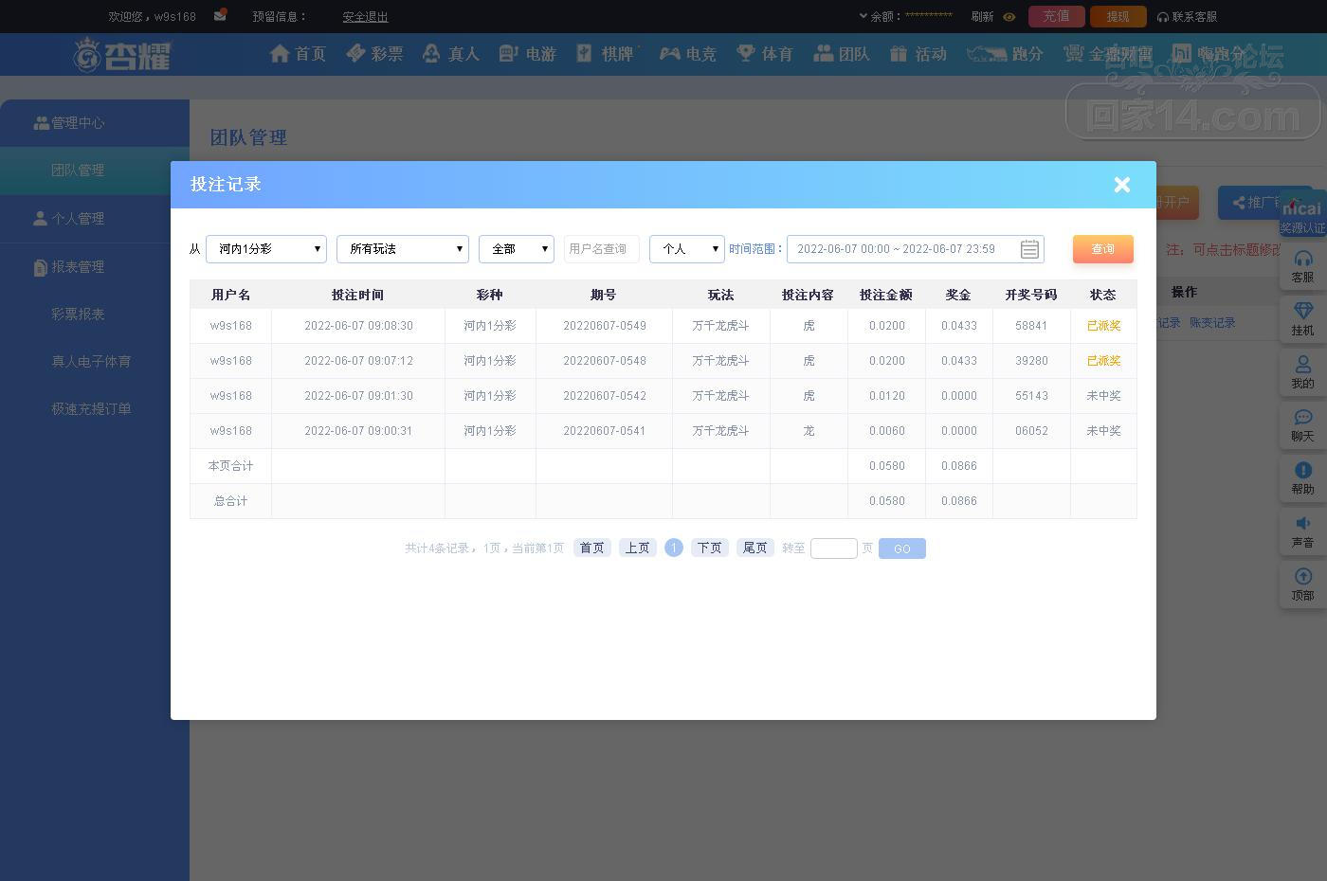Image resolution: width=1327 pixels, height=881 pixels.
Task: Click the 奖源认证 badge
Action: click(1303, 216)
